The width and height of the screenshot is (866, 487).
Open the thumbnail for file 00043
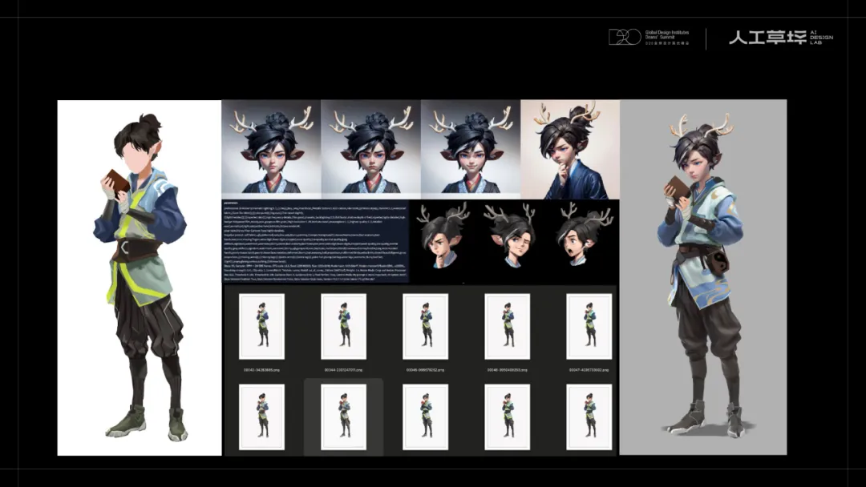[x=261, y=327]
